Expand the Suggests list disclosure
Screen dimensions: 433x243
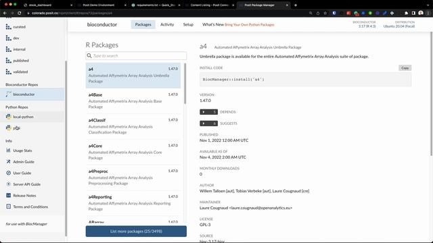[208, 124]
